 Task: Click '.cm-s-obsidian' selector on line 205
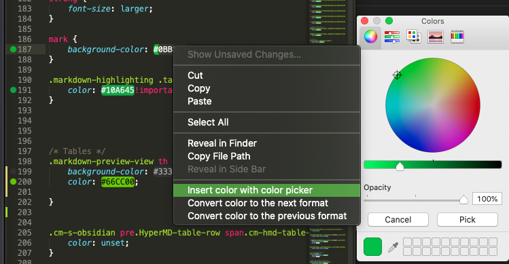(82, 233)
